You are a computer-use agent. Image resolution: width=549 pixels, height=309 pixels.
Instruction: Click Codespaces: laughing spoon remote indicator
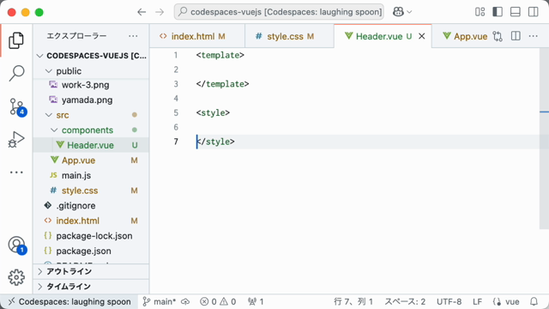69,301
